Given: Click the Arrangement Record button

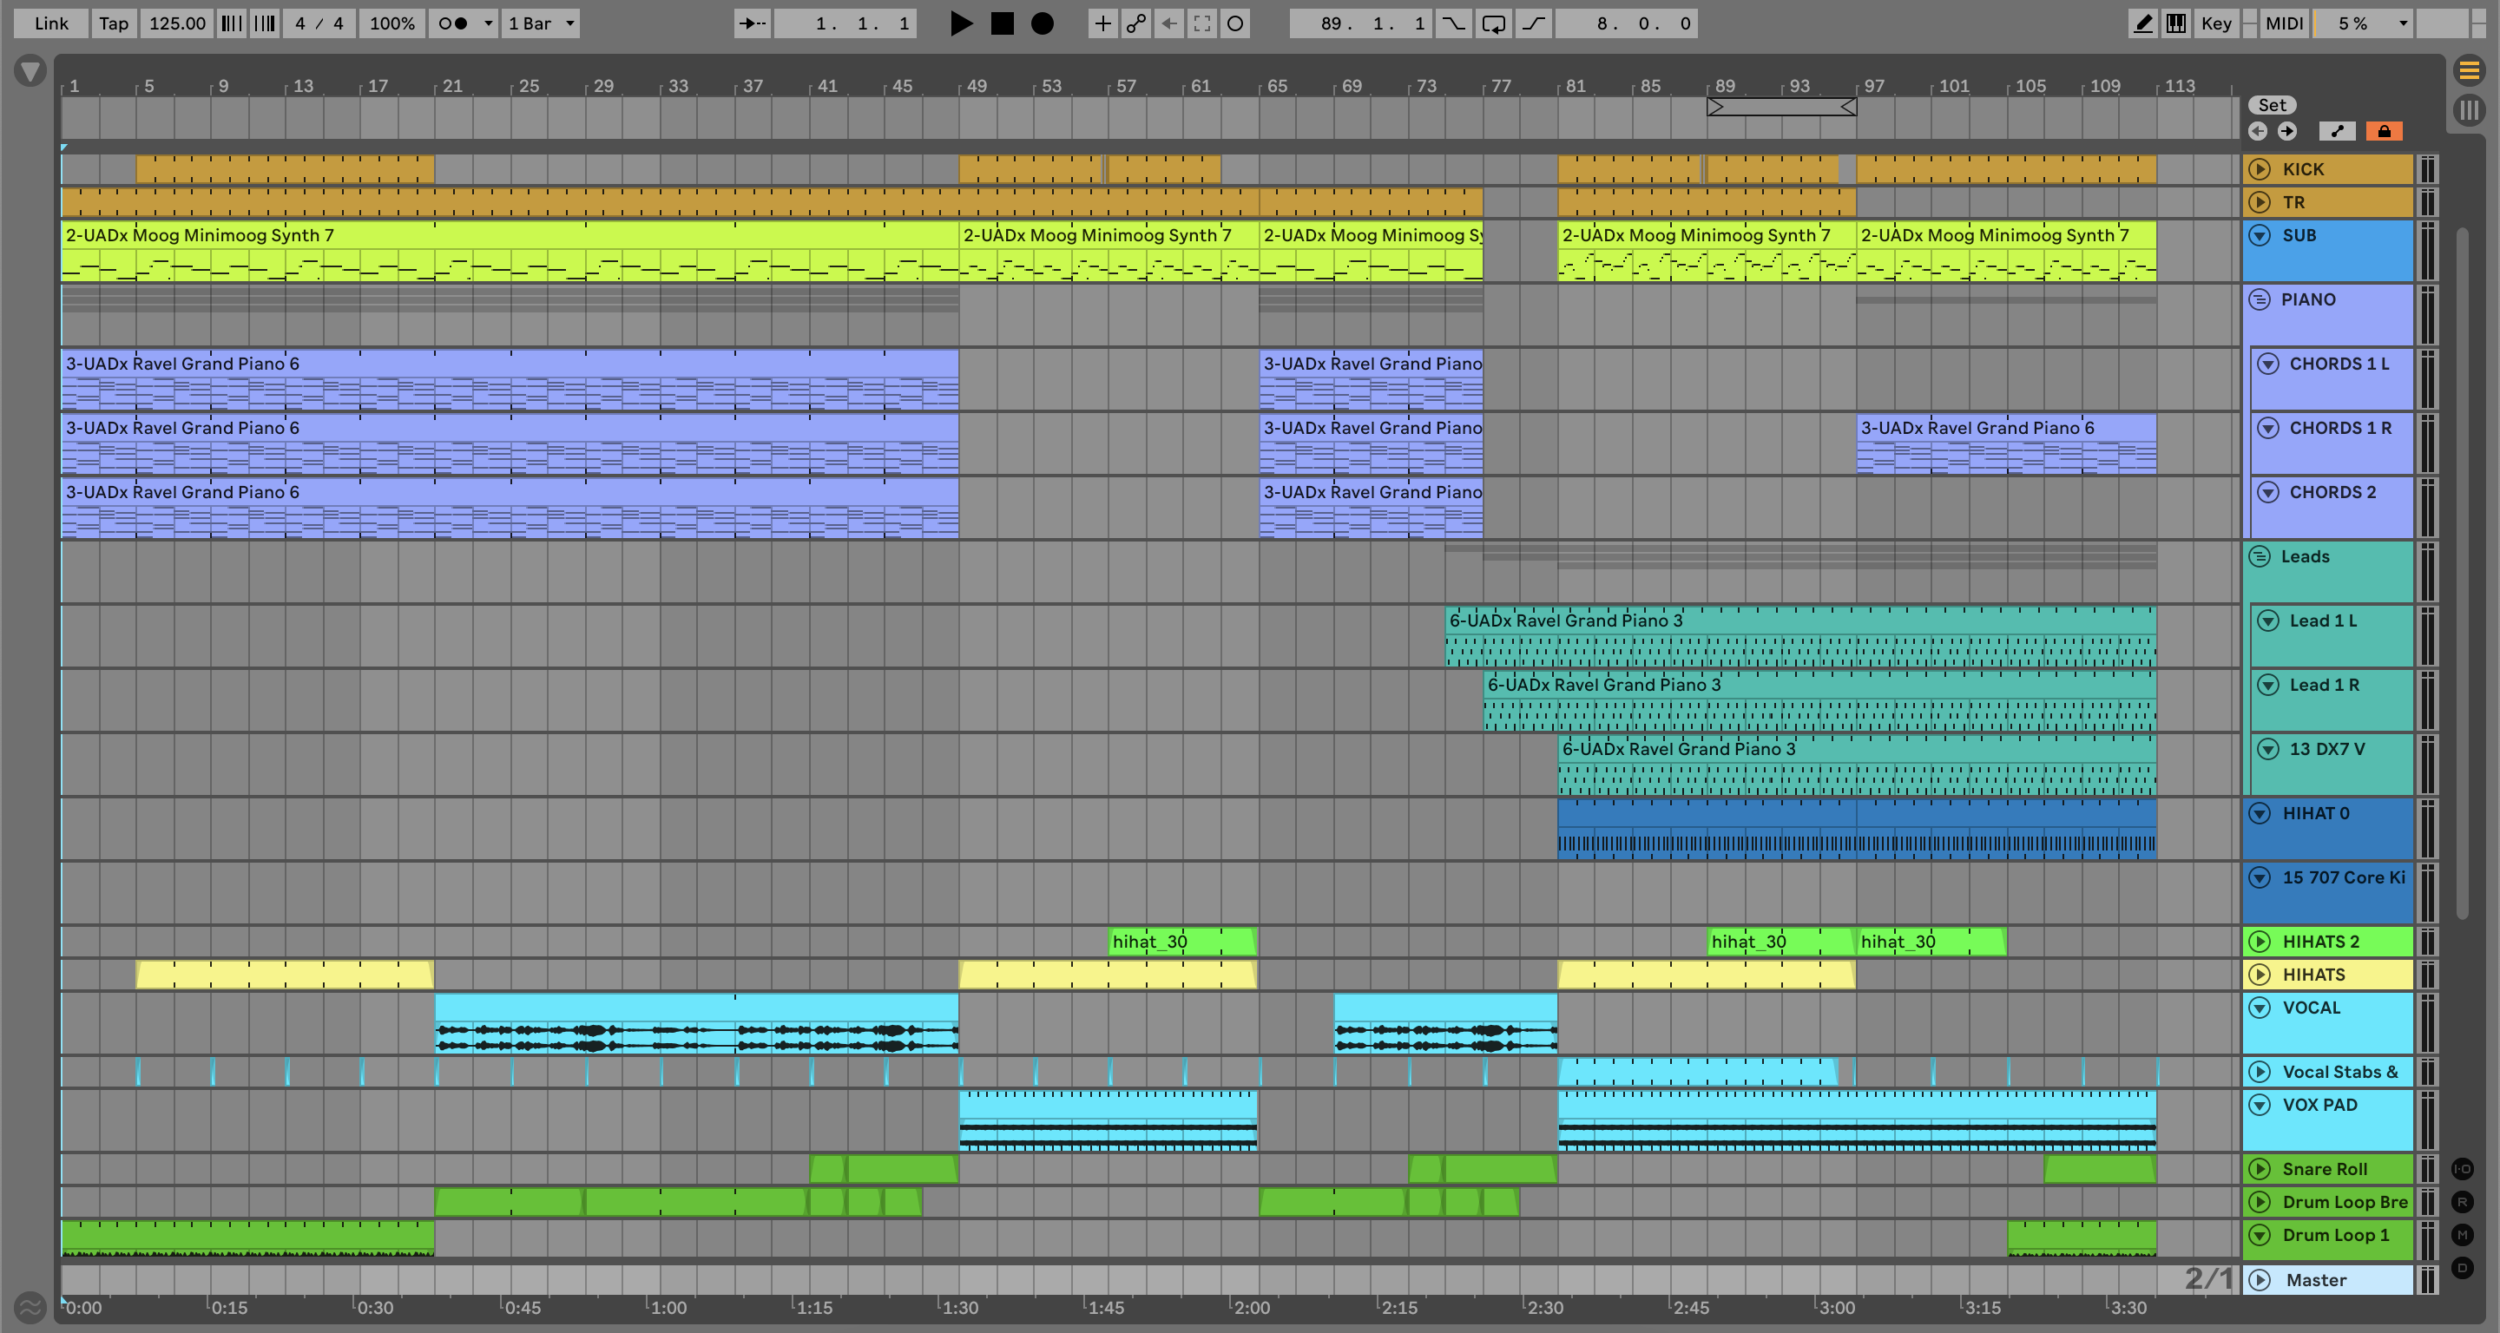Looking at the screenshot, I should [1043, 23].
